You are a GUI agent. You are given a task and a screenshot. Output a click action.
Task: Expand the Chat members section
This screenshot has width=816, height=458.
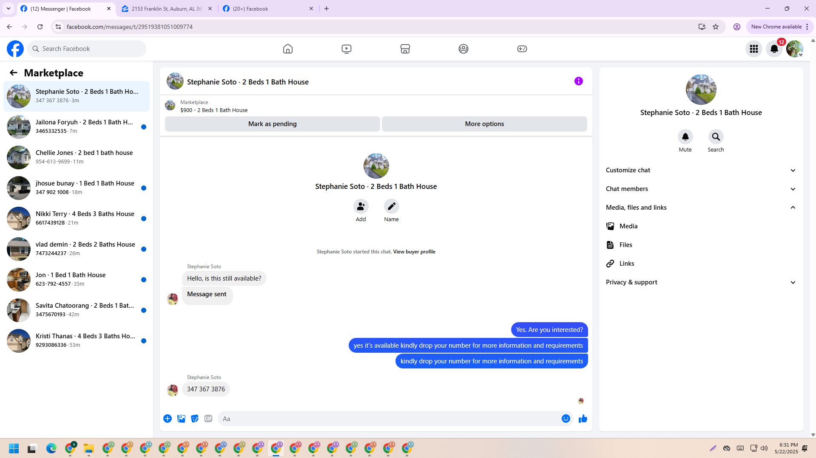tap(701, 189)
